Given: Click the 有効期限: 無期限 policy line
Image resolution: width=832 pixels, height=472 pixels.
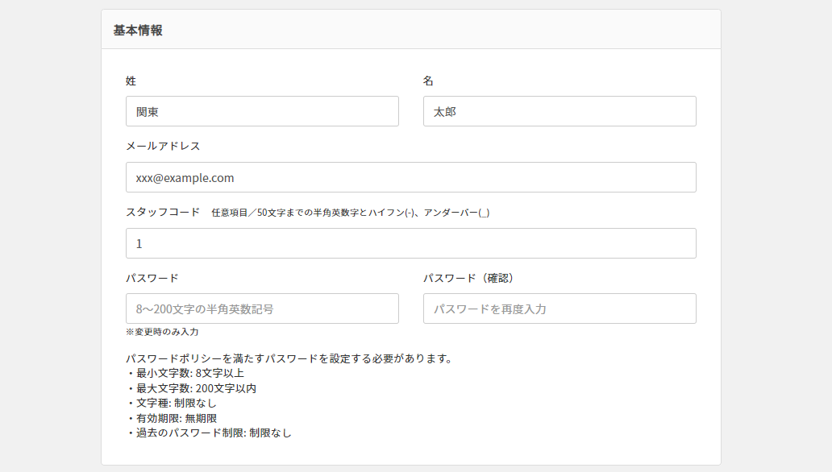Looking at the screenshot, I should 172,418.
